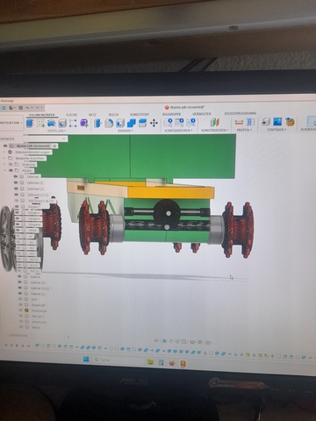Image resolution: width=316 pixels, height=421 pixels.
Task: Click the Create Sketch icon
Action: (40, 124)
